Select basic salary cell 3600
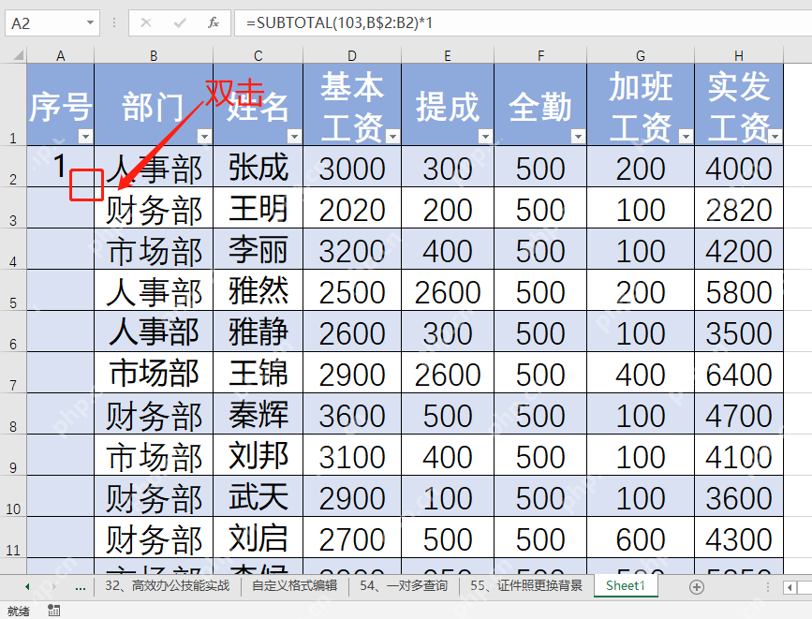This screenshot has width=812, height=619. (352, 414)
